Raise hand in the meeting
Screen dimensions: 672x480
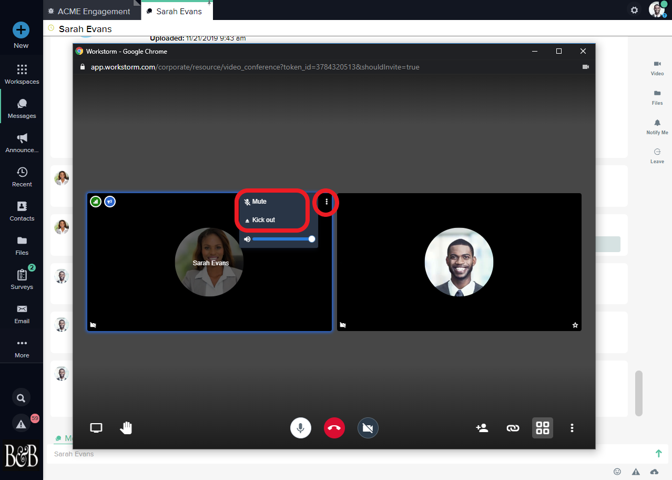126,428
